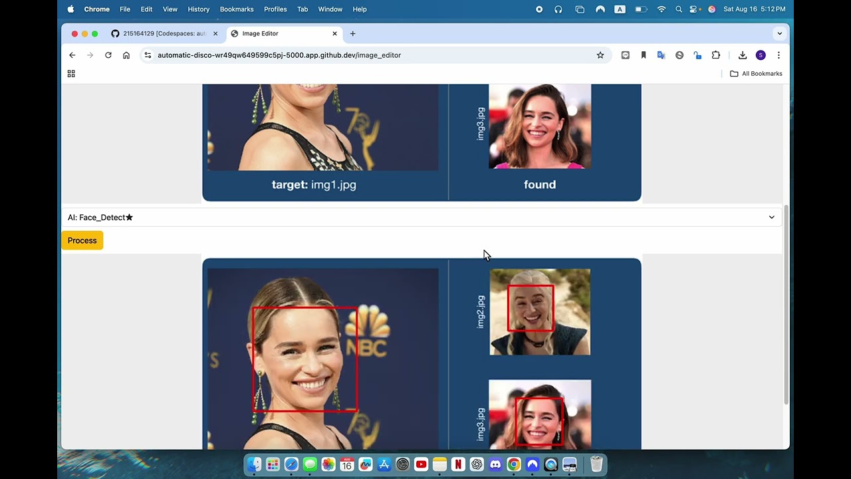Open Control Center in menu bar

(x=695, y=9)
